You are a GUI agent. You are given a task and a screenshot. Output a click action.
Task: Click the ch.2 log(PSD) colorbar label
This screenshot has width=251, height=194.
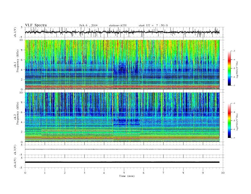click(x=238, y=122)
